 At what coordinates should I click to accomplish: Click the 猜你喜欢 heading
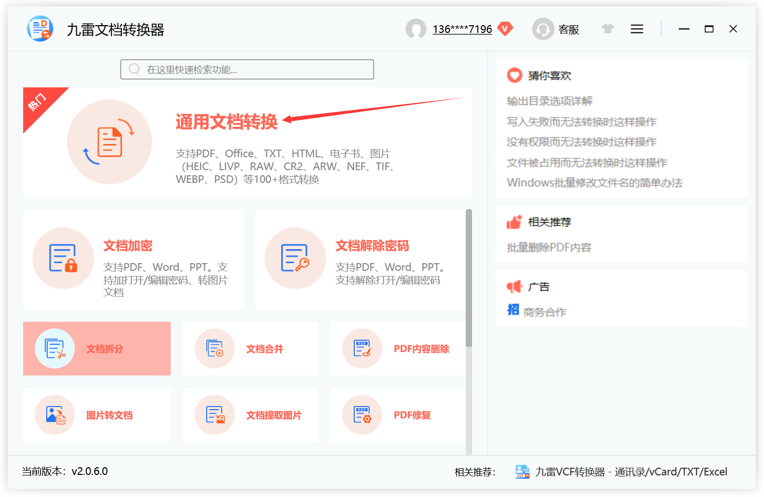click(x=550, y=76)
